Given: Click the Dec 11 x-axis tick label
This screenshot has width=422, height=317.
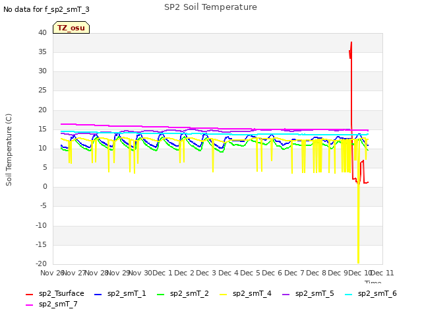Looking at the screenshot, I should pos(382,273).
